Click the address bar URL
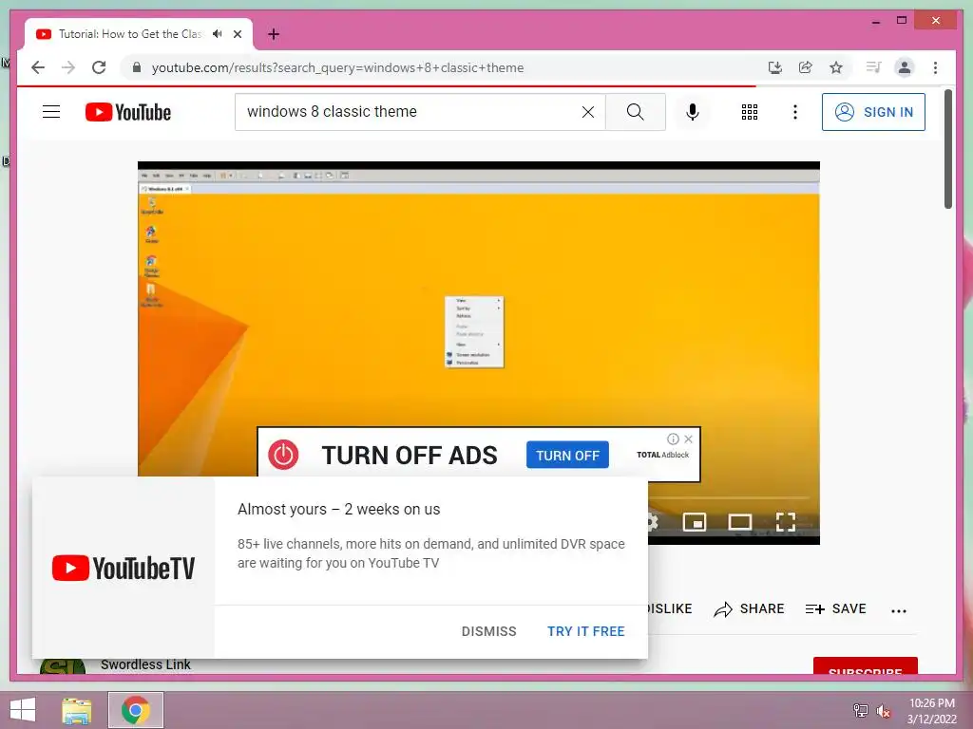 pyautogui.click(x=337, y=67)
